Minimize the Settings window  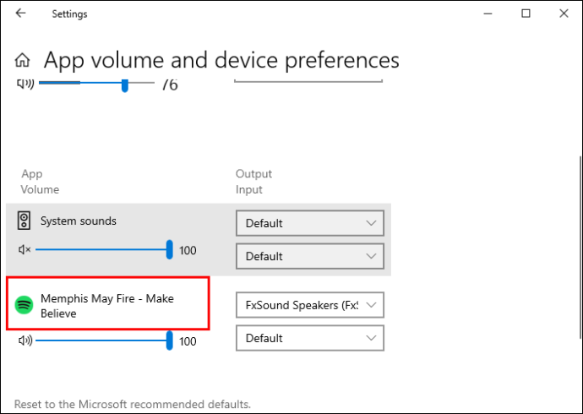[488, 14]
